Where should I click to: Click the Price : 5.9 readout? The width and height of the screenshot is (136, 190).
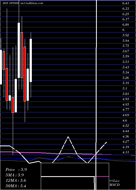[x=16, y=170]
